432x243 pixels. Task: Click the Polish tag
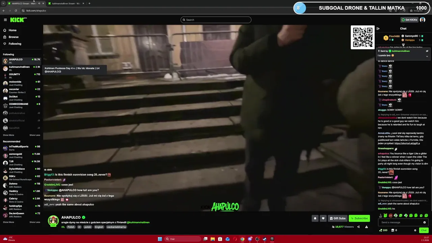[71, 227]
